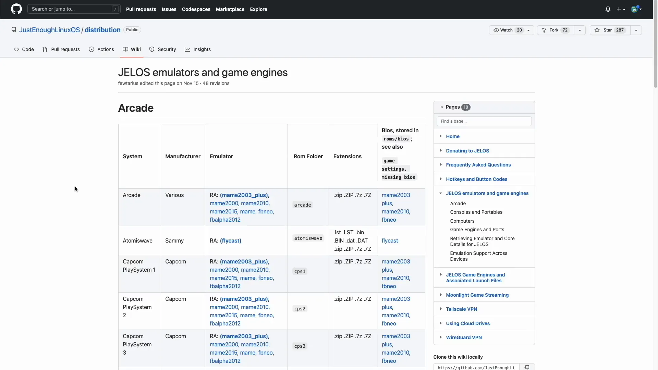The width and height of the screenshot is (658, 370).
Task: Expand Hotkeys and Button Codes arrow
Action: pyautogui.click(x=441, y=179)
